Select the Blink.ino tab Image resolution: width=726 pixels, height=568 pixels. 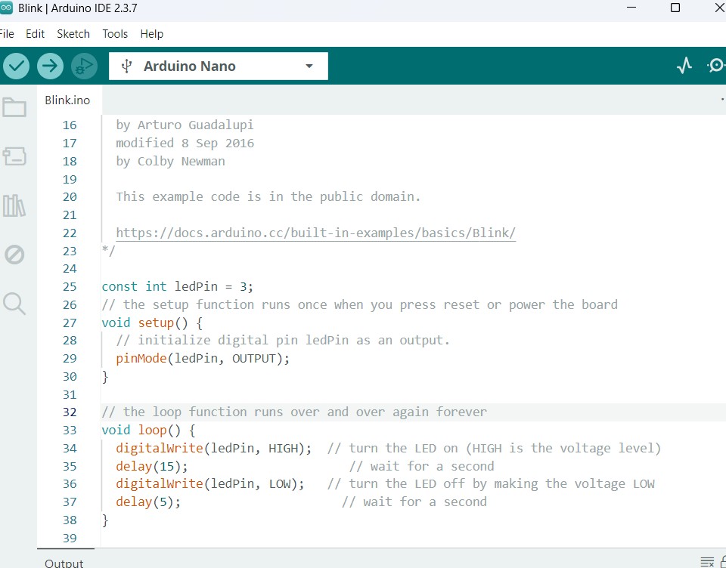coord(68,99)
